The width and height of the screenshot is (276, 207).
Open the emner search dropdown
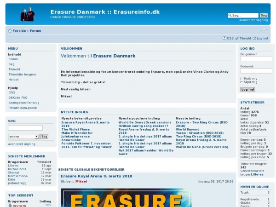coord(23,137)
